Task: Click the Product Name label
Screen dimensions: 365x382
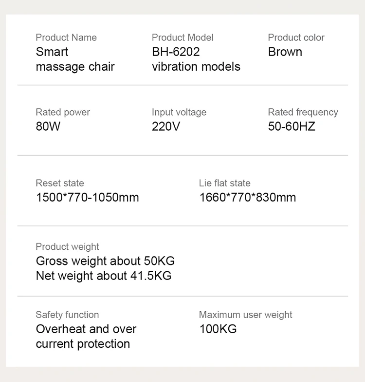Action: click(x=66, y=38)
